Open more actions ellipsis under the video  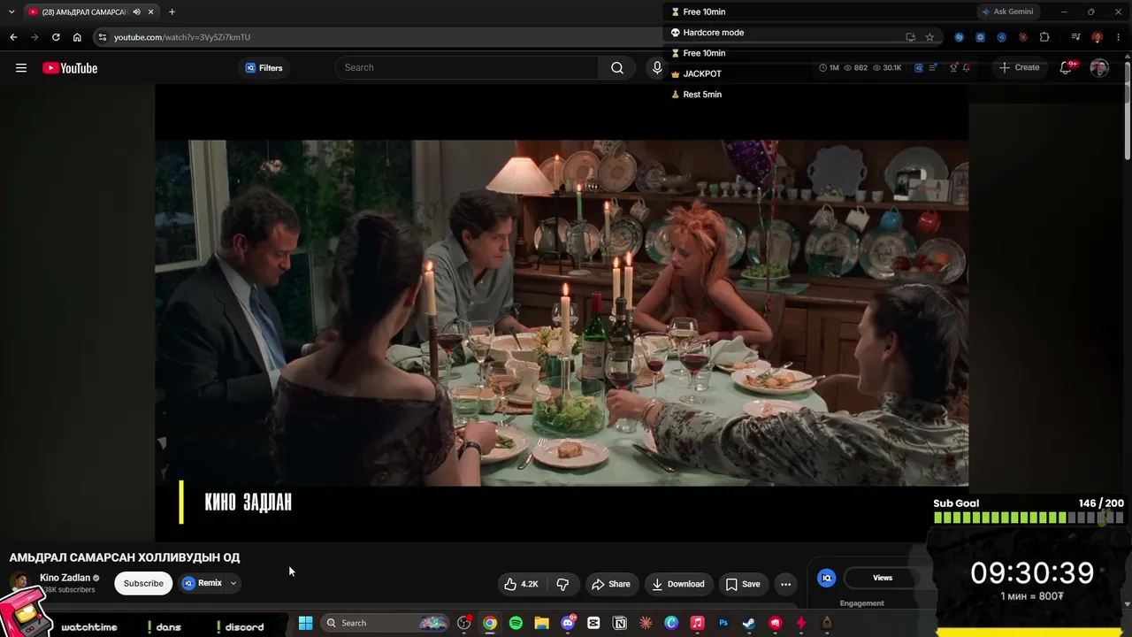point(785,584)
